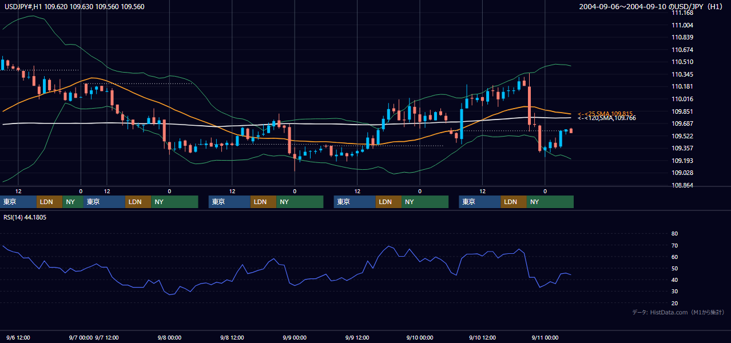Click the rightmost NY session block
Viewport: 731px width, 343px height.
click(x=550, y=202)
